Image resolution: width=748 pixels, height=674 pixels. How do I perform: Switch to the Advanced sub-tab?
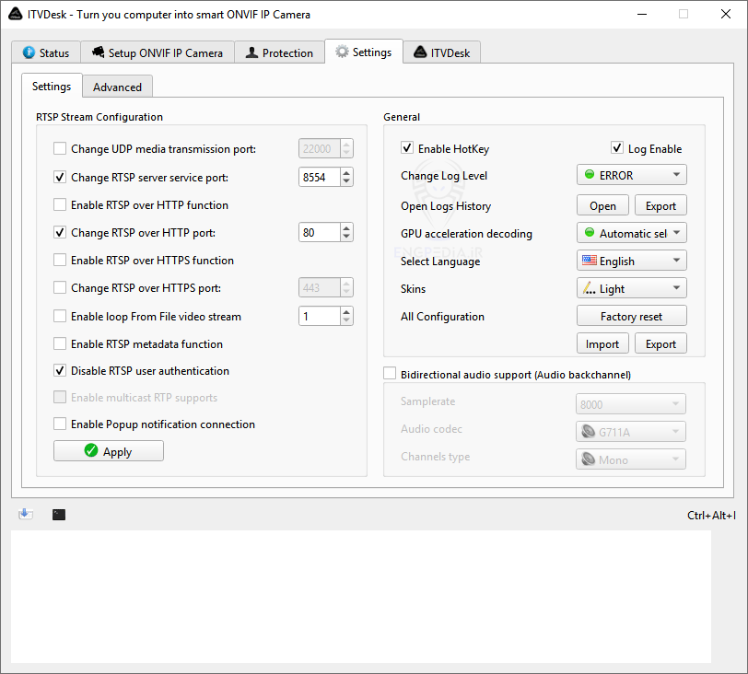[117, 87]
